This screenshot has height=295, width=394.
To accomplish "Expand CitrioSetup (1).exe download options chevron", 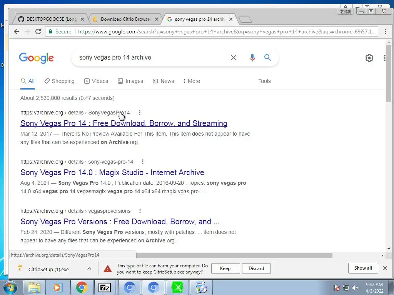I will coord(89,268).
